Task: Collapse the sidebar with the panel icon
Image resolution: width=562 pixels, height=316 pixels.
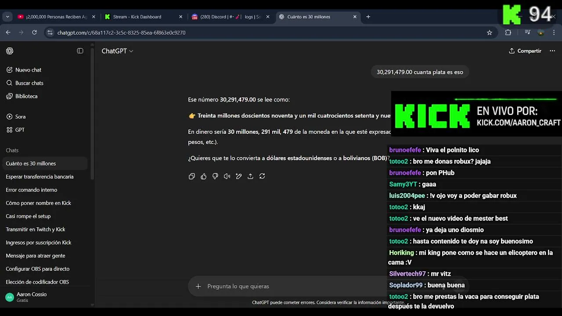Action: pyautogui.click(x=80, y=51)
